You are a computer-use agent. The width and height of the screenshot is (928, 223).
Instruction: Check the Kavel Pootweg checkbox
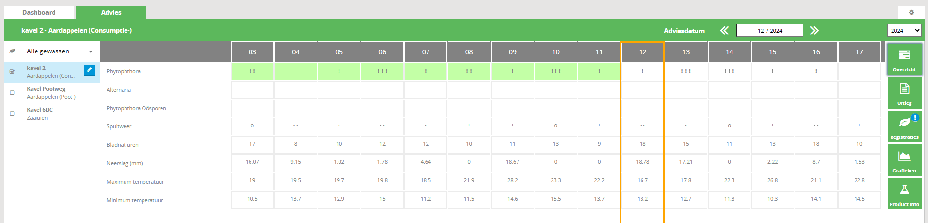(x=12, y=93)
